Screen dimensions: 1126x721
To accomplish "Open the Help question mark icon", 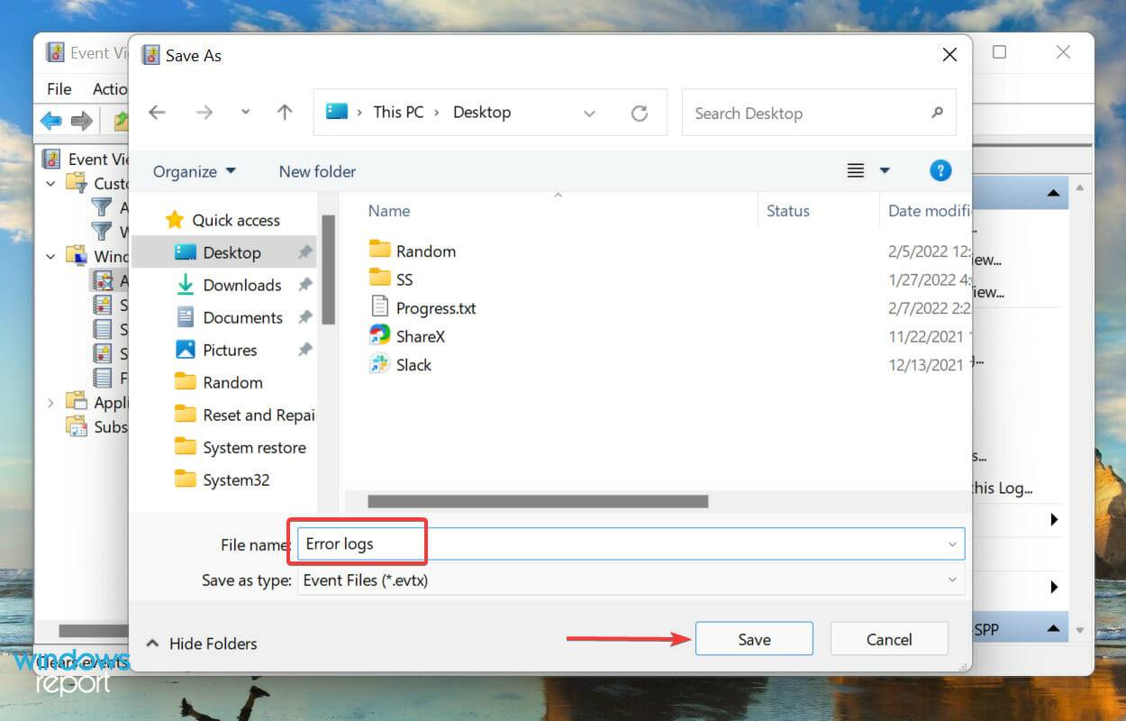I will pos(940,170).
